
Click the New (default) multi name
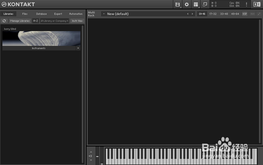(x=118, y=14)
